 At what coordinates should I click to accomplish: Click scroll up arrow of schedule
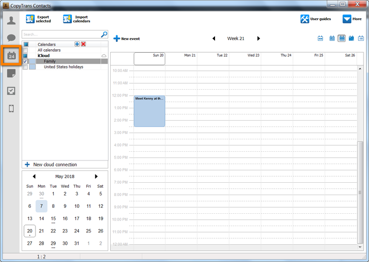360,68
